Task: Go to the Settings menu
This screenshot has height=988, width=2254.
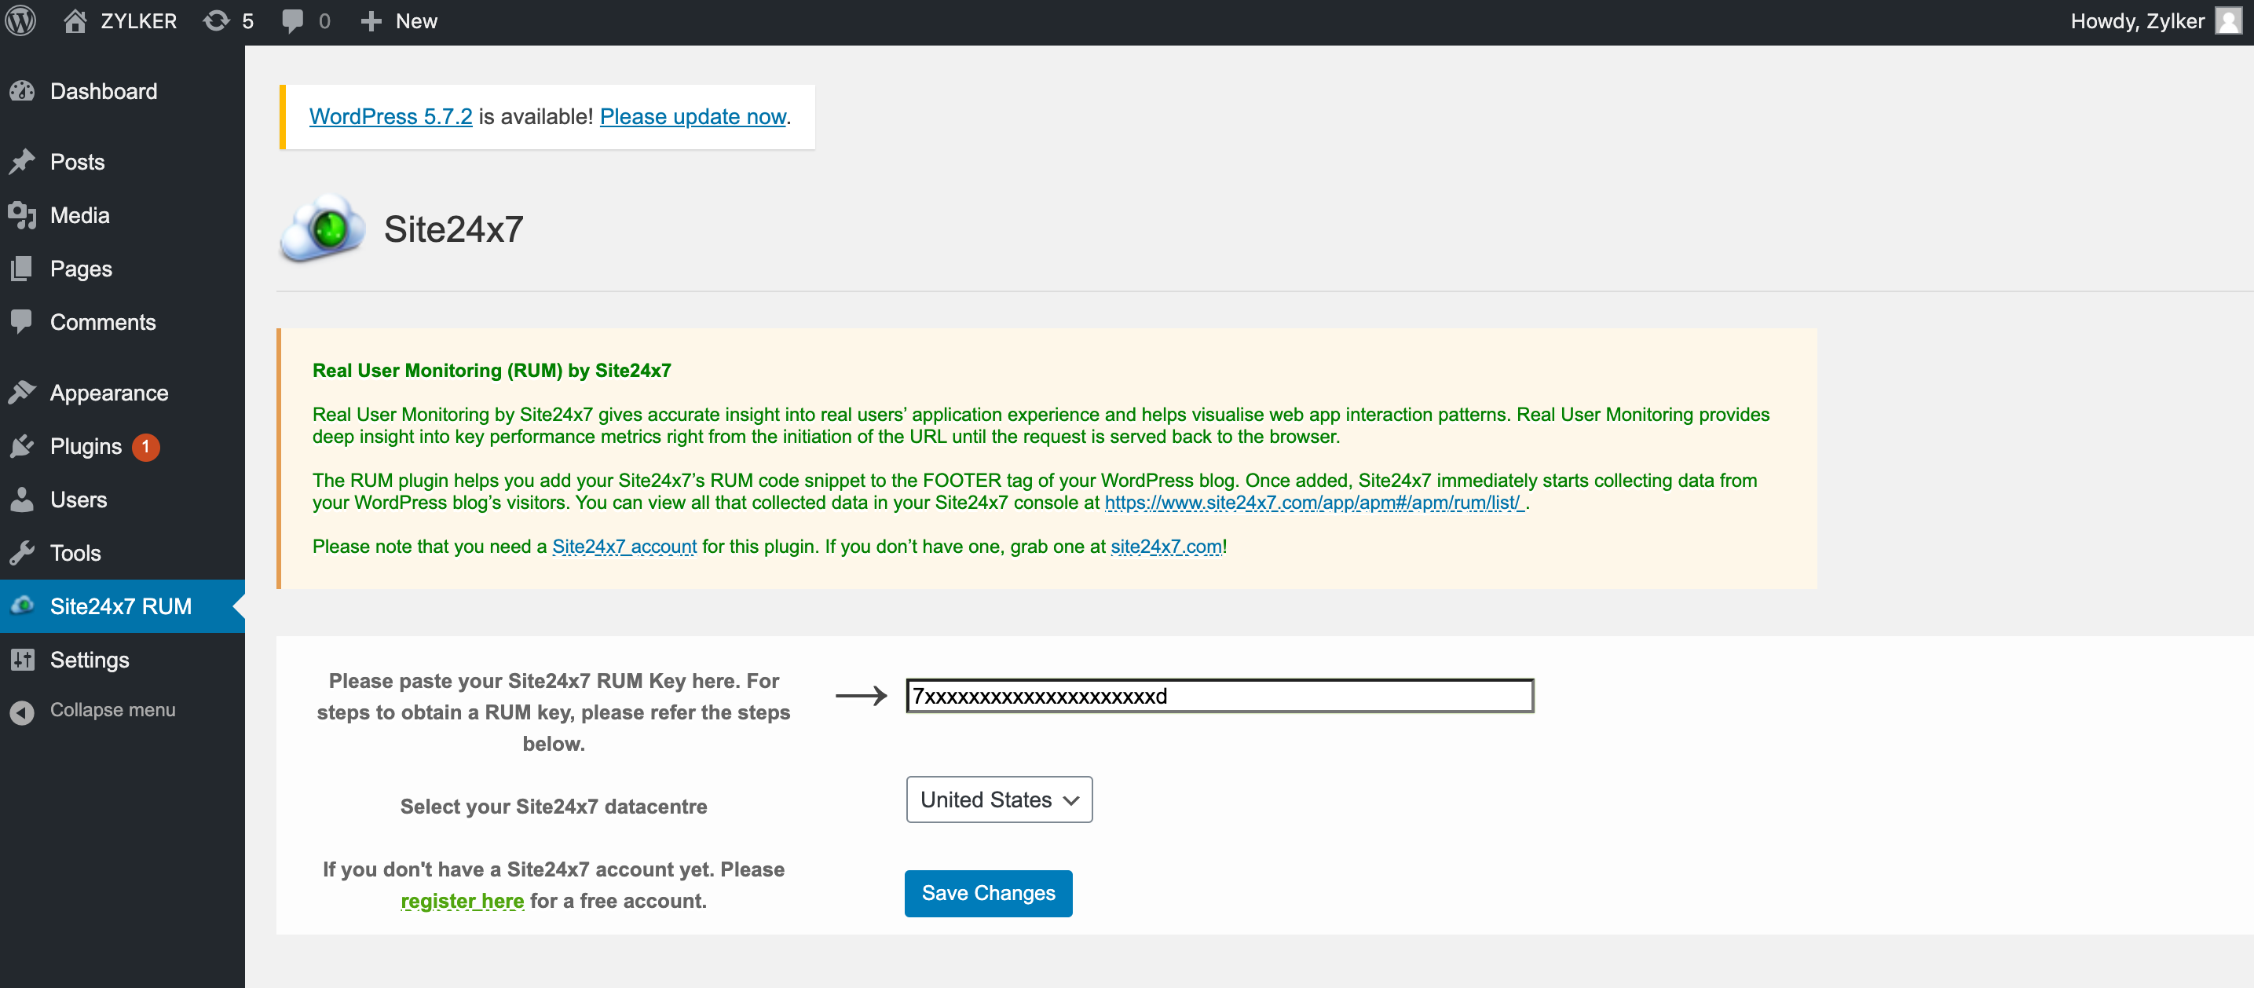Action: coord(90,660)
